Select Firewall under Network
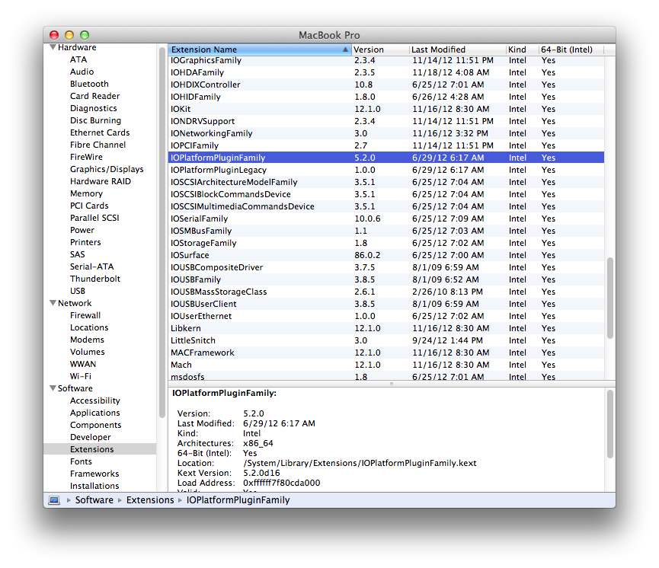659x568 pixels. pos(85,315)
